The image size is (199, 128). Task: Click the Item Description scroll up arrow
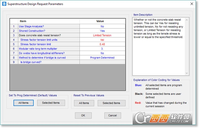tap(187, 20)
